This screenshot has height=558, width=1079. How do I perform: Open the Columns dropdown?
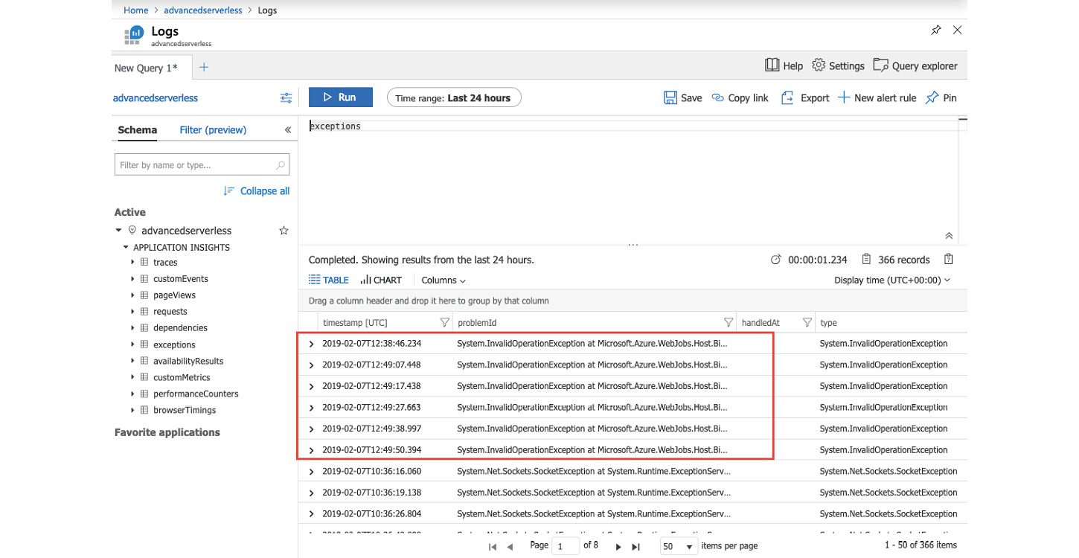click(x=444, y=280)
